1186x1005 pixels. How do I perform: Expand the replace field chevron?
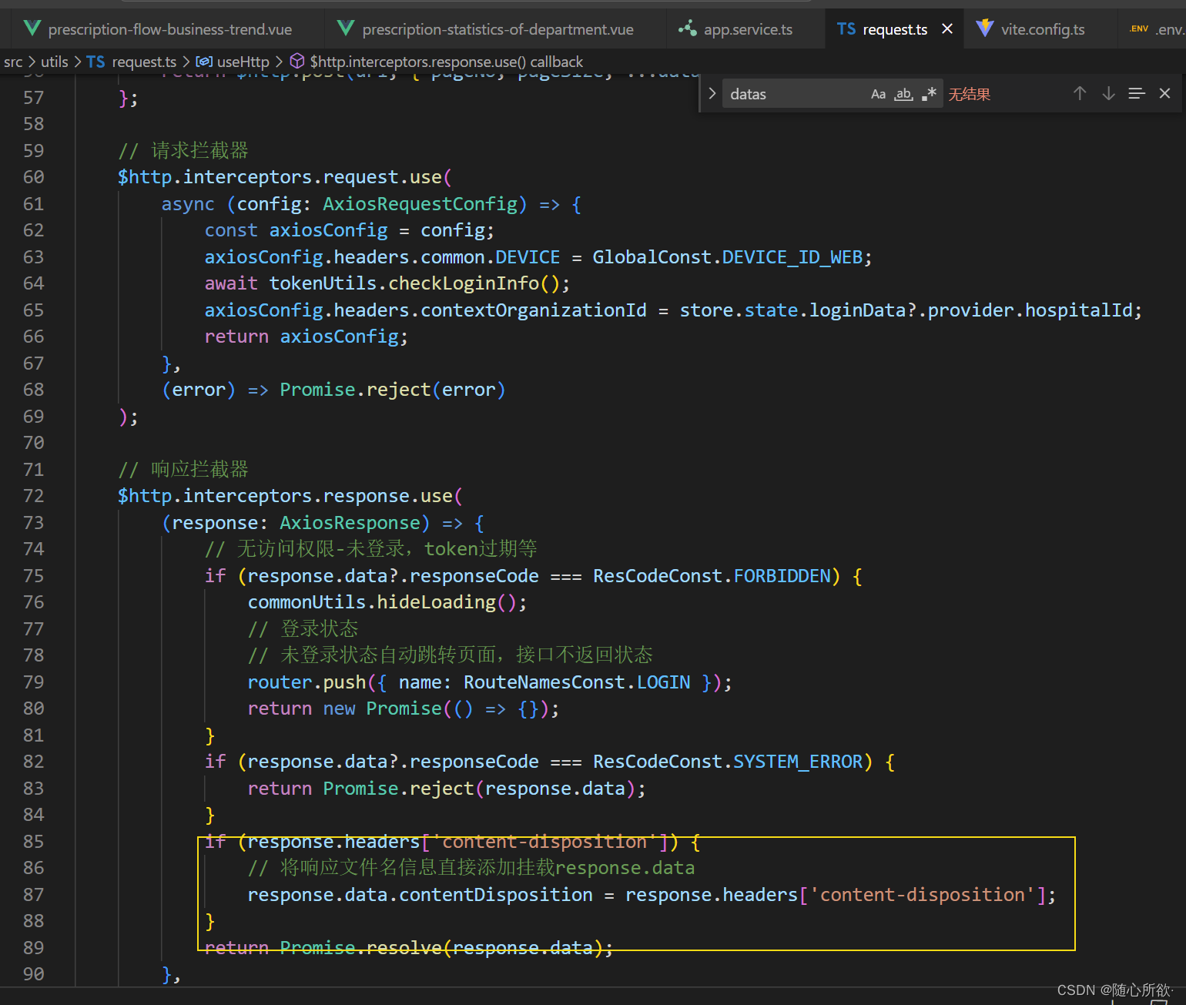712,94
